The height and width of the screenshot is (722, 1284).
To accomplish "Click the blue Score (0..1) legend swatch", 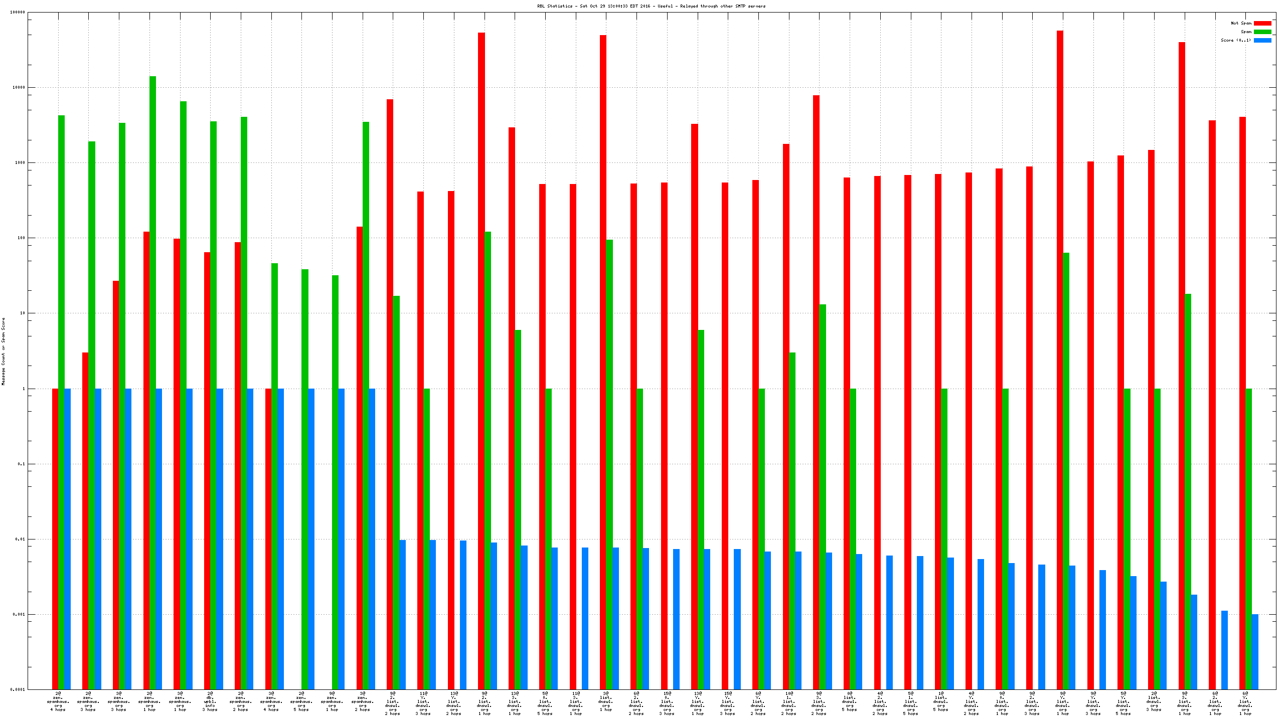I will tap(1262, 40).
